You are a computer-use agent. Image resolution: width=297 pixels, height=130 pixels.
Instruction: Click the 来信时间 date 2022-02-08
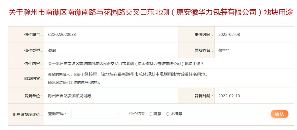click(x=229, y=35)
